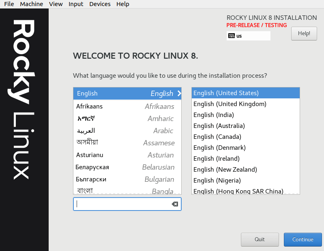
Task: Open the Help menu in menu bar
Action: tap(123, 4)
